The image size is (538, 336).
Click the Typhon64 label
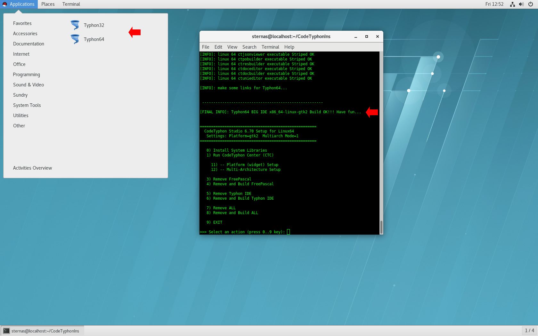pos(94,39)
